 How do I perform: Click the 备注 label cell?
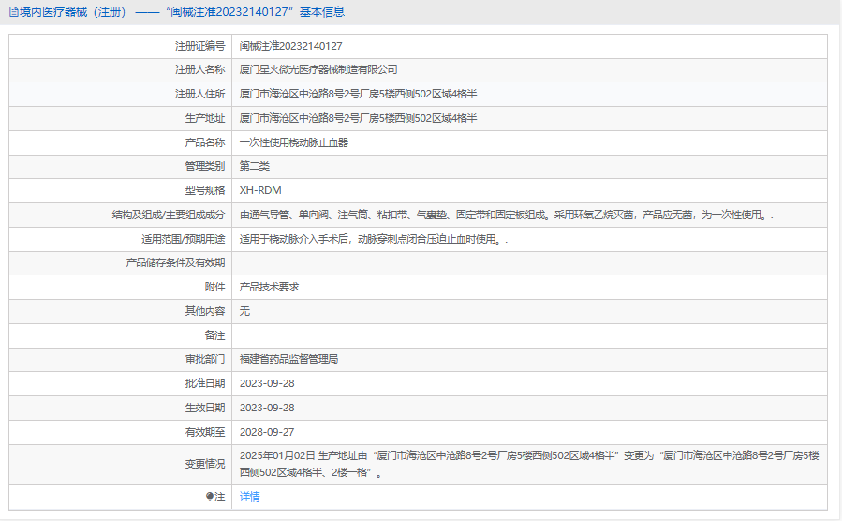[x=120, y=335]
